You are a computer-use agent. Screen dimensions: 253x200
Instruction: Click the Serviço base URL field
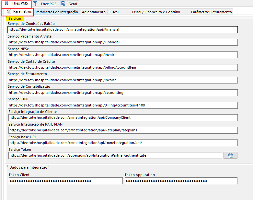click(x=123, y=143)
